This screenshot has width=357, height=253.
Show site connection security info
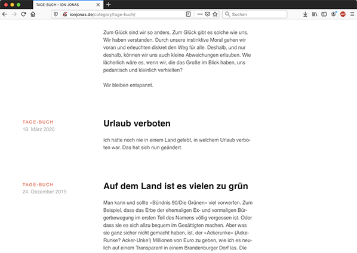(x=65, y=14)
